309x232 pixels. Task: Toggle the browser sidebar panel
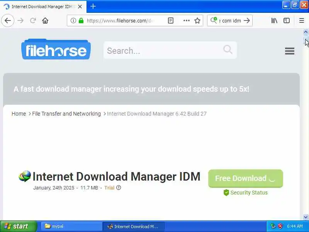click(287, 20)
